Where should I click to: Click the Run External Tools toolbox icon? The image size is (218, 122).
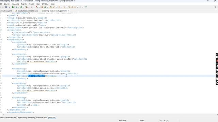(26, 7)
